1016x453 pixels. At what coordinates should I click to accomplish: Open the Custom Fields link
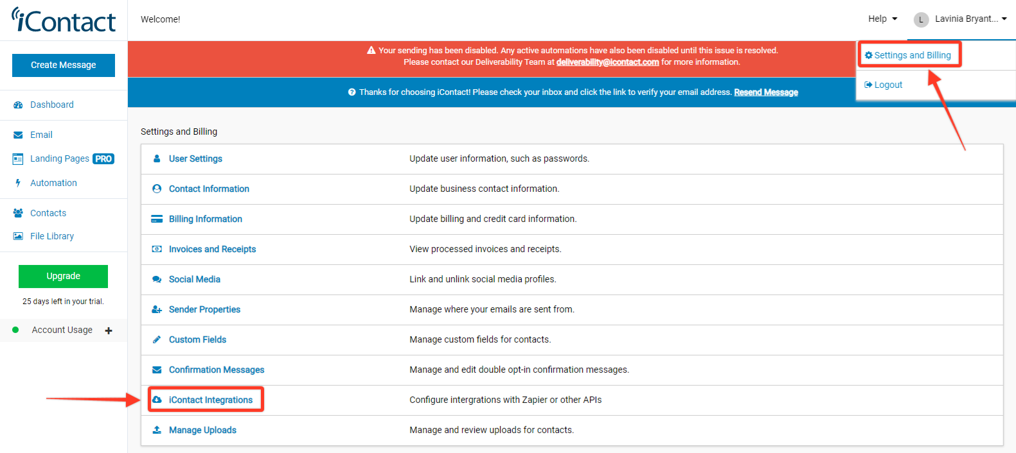(x=197, y=339)
